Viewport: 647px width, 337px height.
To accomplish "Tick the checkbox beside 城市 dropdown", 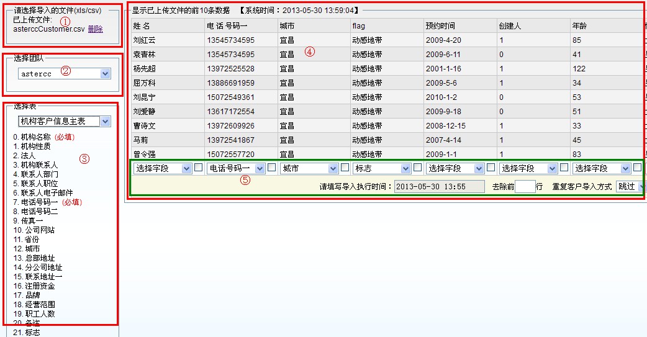I will 345,168.
